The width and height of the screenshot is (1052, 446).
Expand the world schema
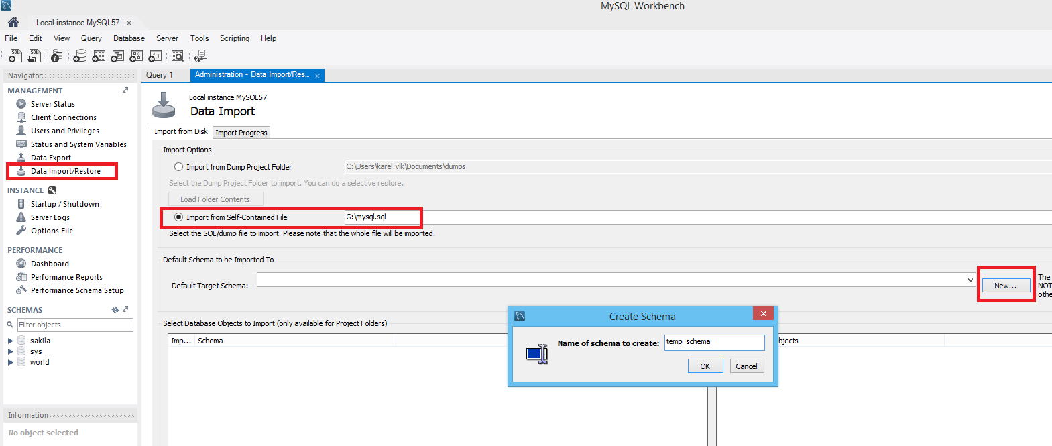[x=10, y=362]
